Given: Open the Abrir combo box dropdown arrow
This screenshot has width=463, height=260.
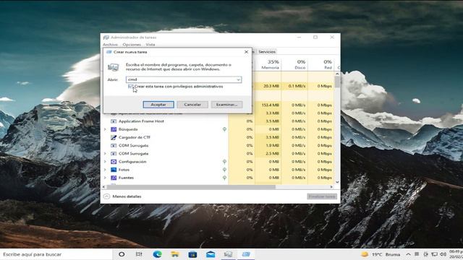Looking at the screenshot, I should 238,79.
